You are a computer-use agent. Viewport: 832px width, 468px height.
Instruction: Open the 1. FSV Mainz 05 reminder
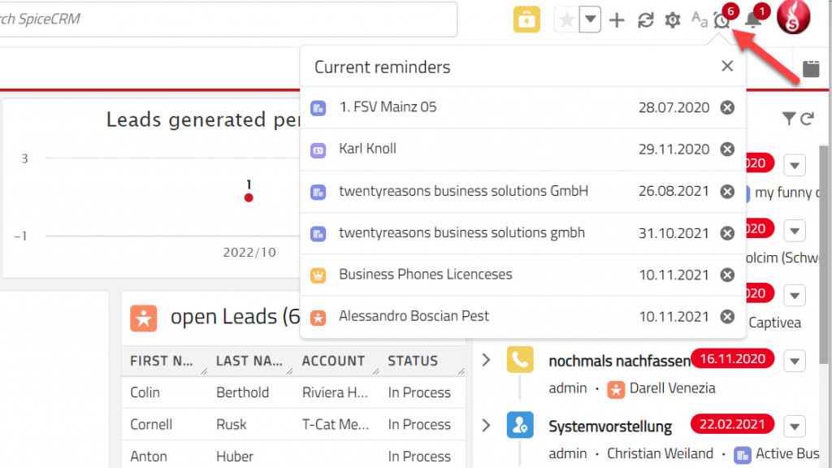388,107
